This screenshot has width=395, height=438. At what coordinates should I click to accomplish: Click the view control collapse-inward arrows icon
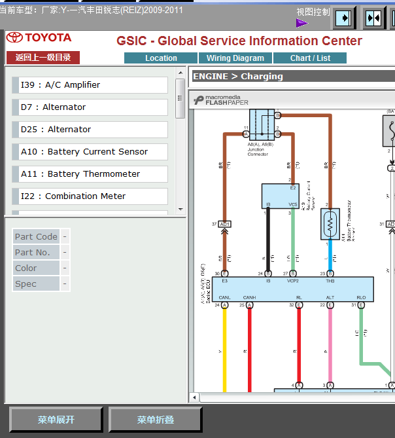373,18
